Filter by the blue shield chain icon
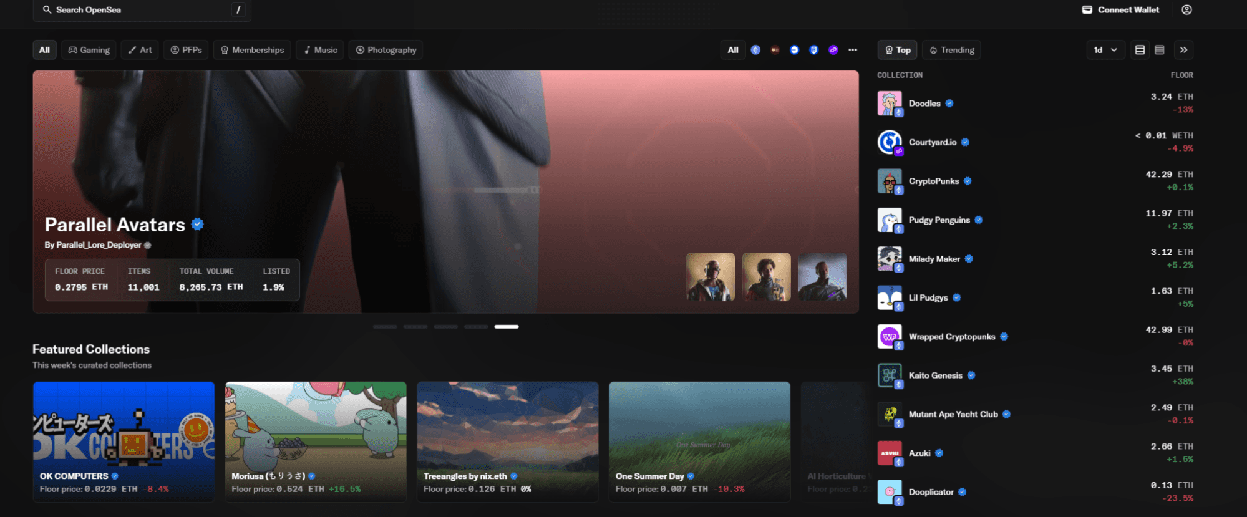The height and width of the screenshot is (517, 1247). (x=813, y=50)
